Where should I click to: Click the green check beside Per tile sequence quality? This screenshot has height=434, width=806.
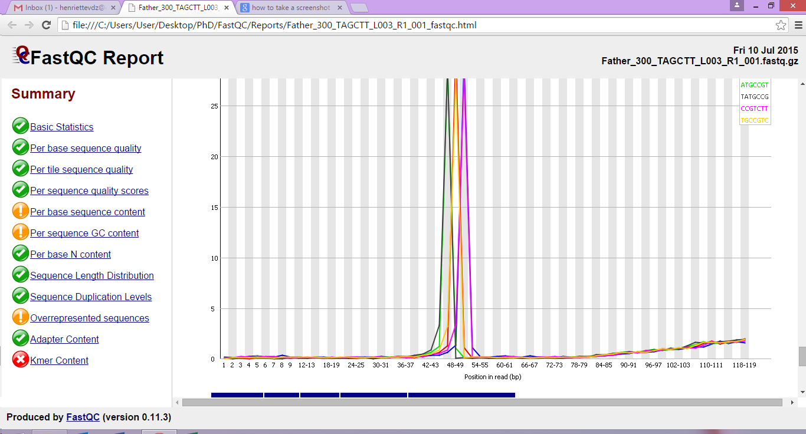[x=20, y=169]
